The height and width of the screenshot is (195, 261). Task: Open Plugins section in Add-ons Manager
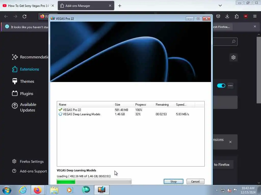[23, 93]
